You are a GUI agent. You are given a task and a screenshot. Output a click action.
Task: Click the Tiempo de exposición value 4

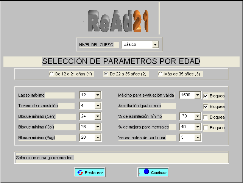click(82, 105)
